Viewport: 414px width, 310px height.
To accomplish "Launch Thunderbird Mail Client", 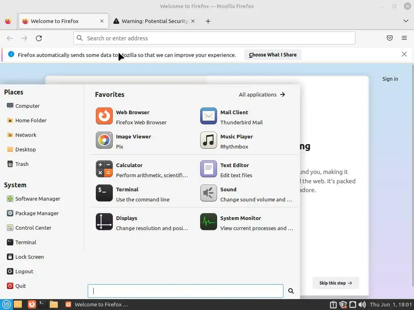I will (x=246, y=117).
